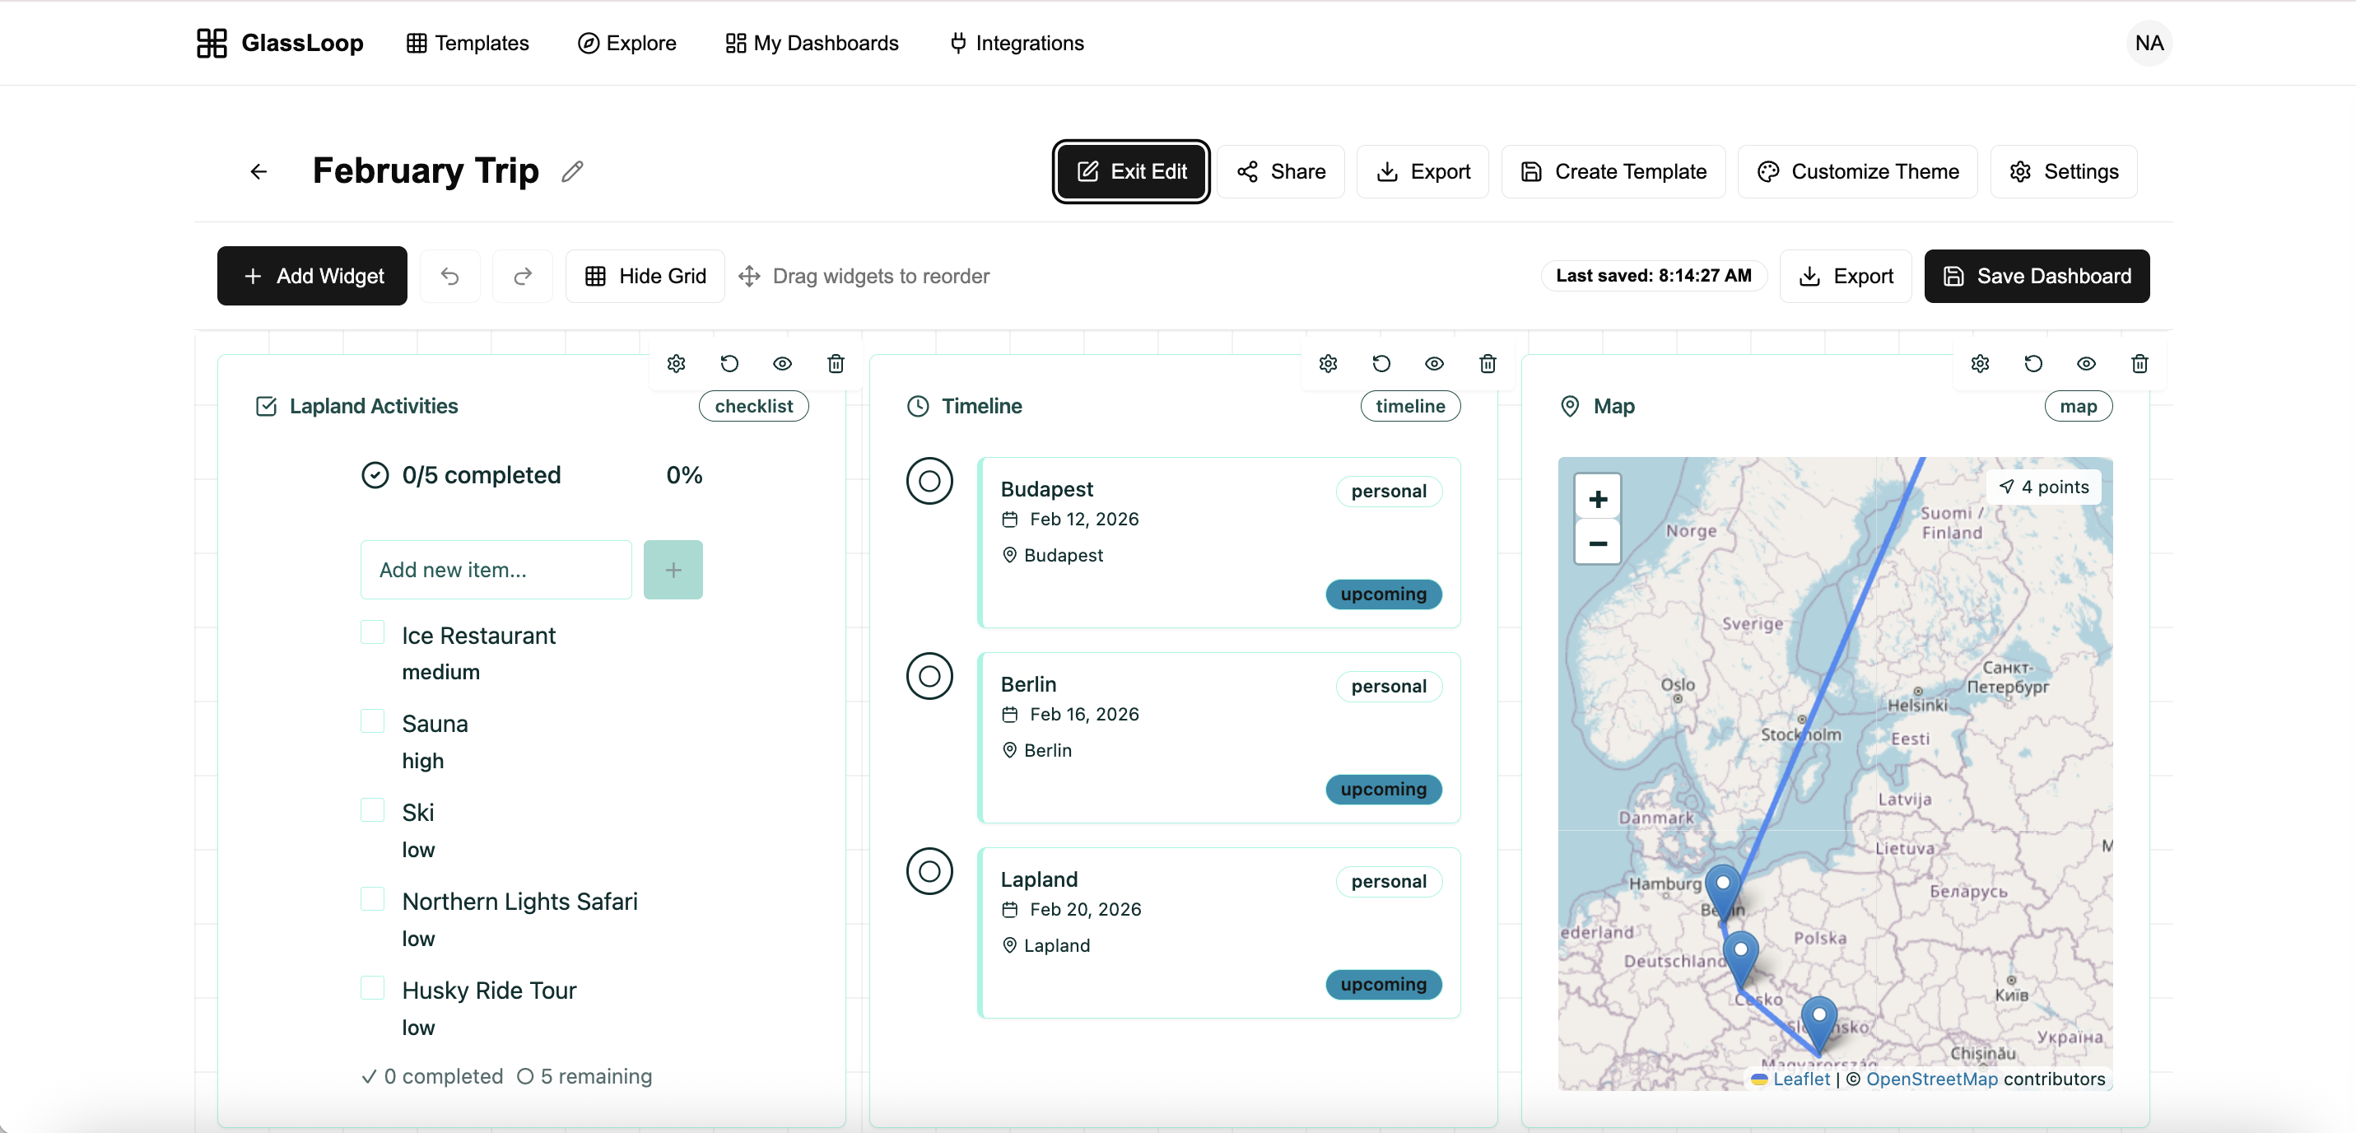Open the NA user avatar
Screen dimensions: 2356x1133
coord(2149,43)
